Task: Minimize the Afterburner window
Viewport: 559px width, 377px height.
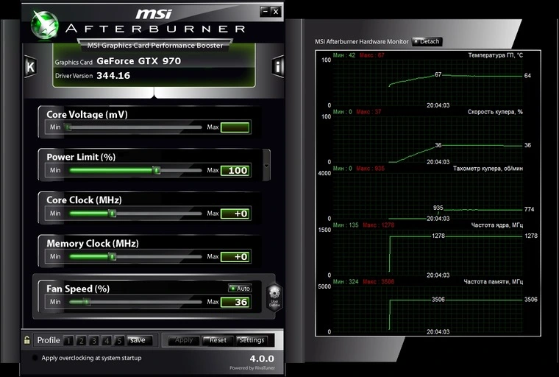Action: pyautogui.click(x=265, y=12)
